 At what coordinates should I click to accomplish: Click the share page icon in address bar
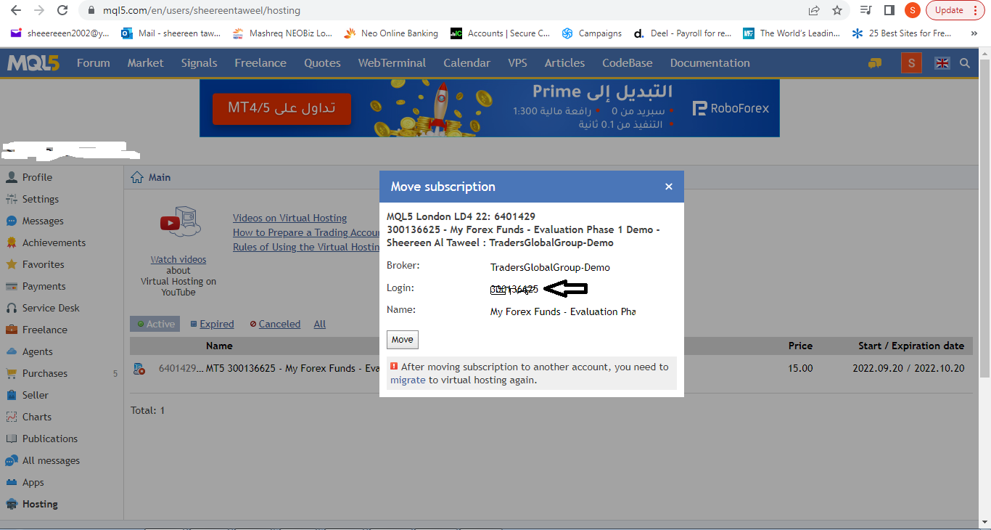coord(814,10)
